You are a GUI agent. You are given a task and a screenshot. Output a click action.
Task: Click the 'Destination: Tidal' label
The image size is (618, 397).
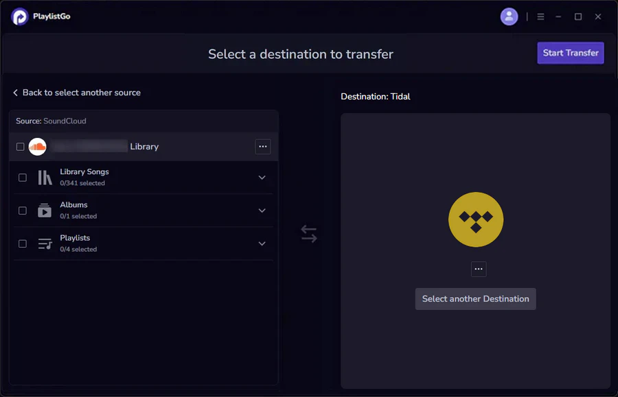(x=375, y=97)
